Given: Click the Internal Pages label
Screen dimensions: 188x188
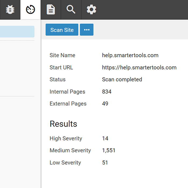Looking at the screenshot, I should tap(67, 92).
